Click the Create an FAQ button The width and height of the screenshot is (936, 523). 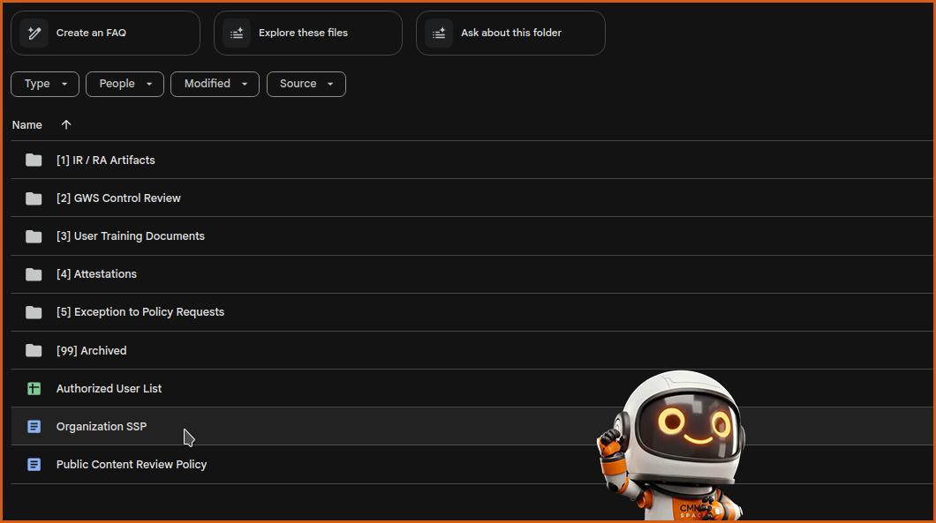click(x=105, y=34)
